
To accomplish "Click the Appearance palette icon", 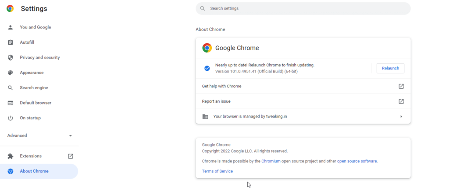I will pos(11,73).
